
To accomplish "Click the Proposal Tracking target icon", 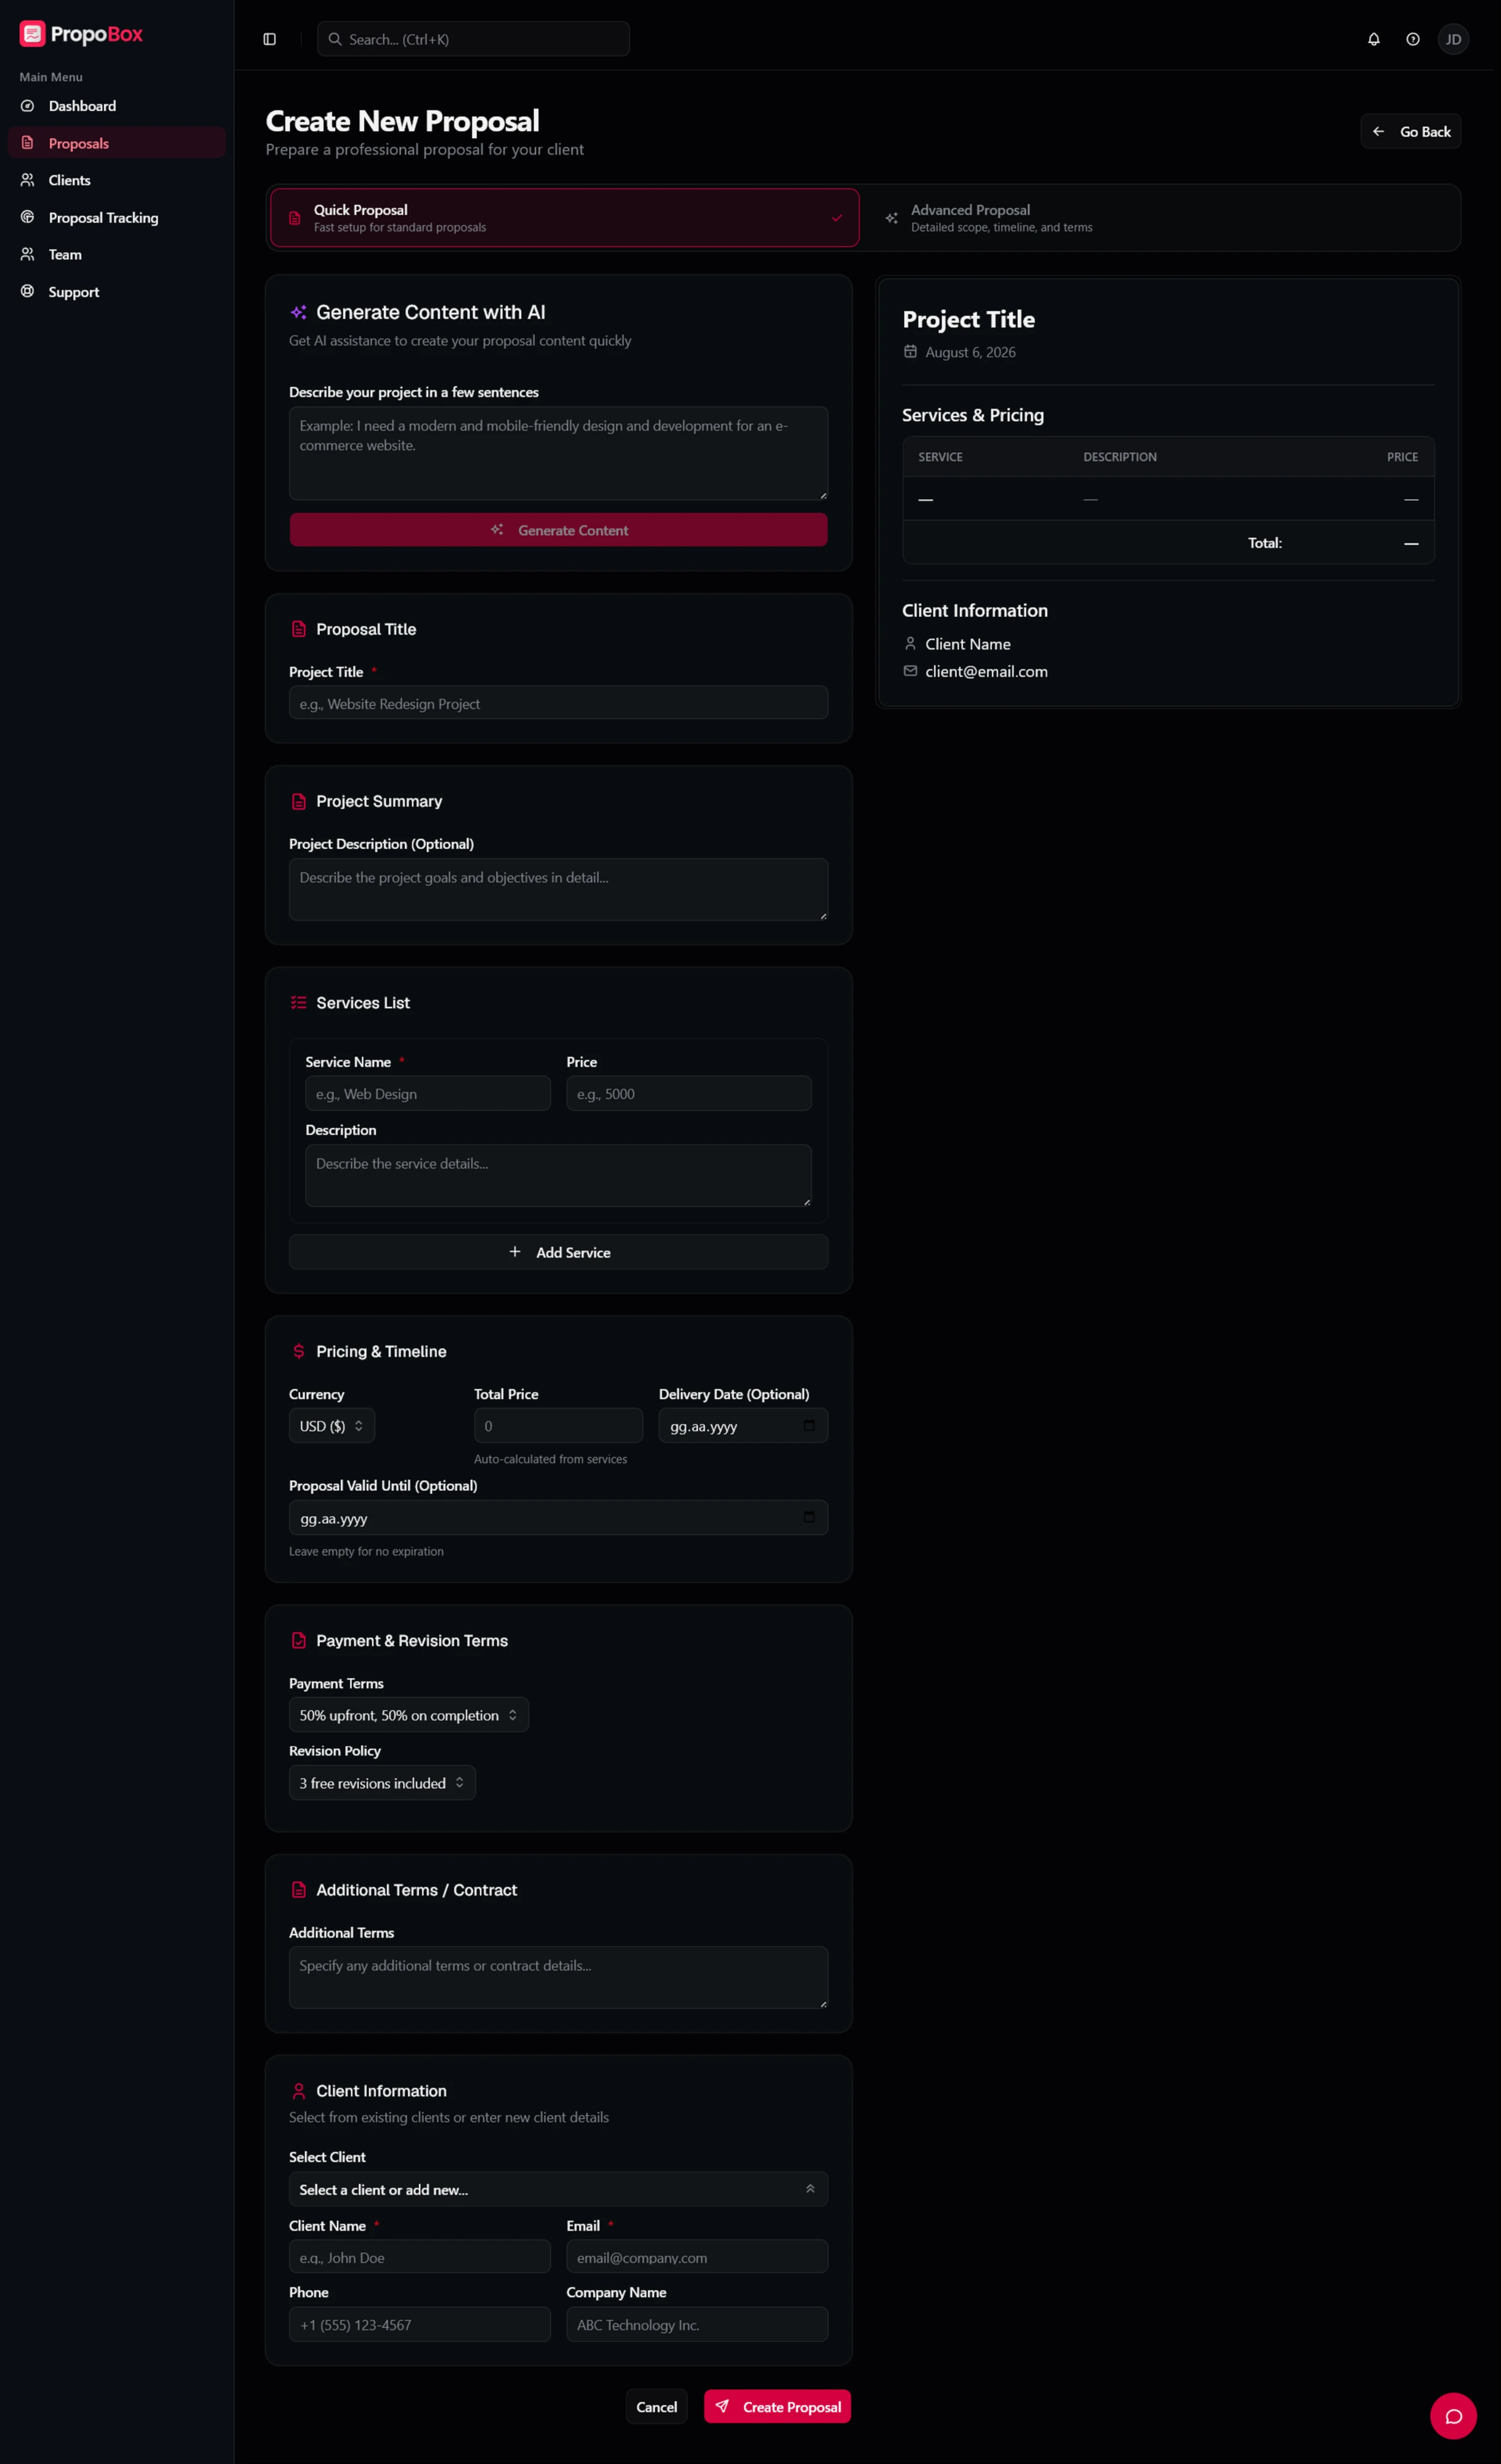I will point(28,217).
